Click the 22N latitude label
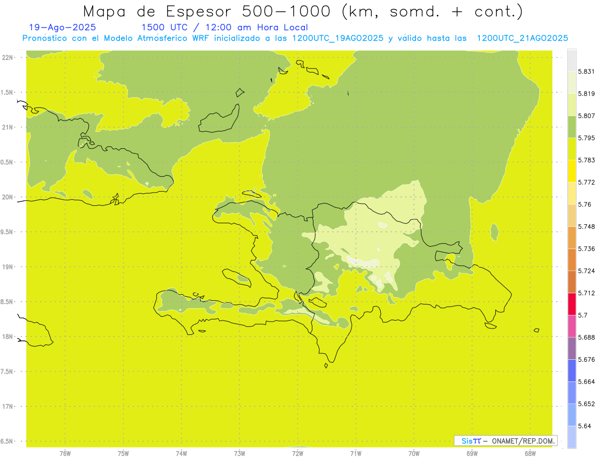Image resolution: width=595 pixels, height=460 pixels. (7, 58)
